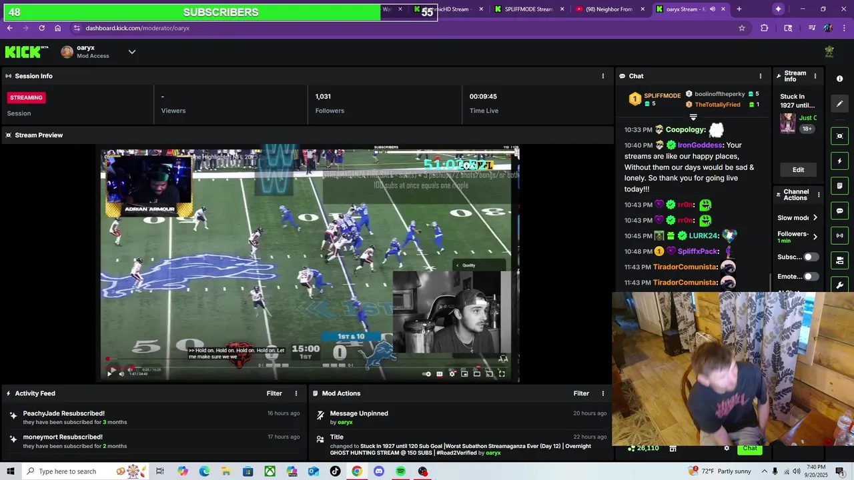Click the chat bubble sidebar icon

click(839, 211)
